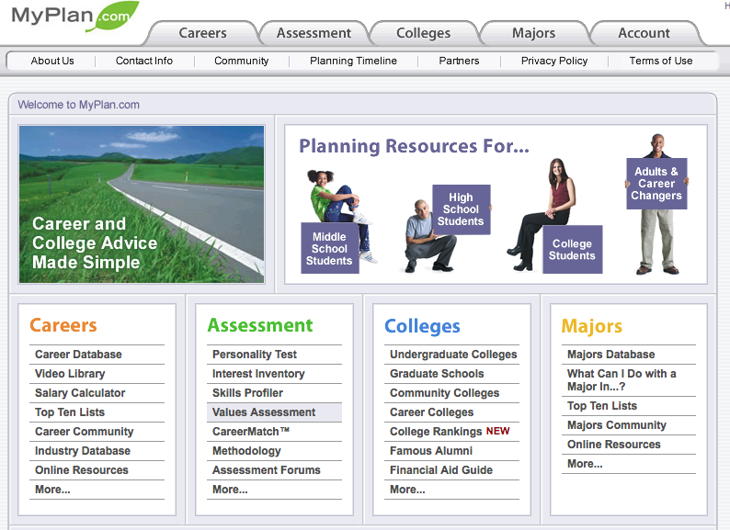Open the Industry Database link
Image resolution: width=730 pixels, height=530 pixels.
point(83,451)
